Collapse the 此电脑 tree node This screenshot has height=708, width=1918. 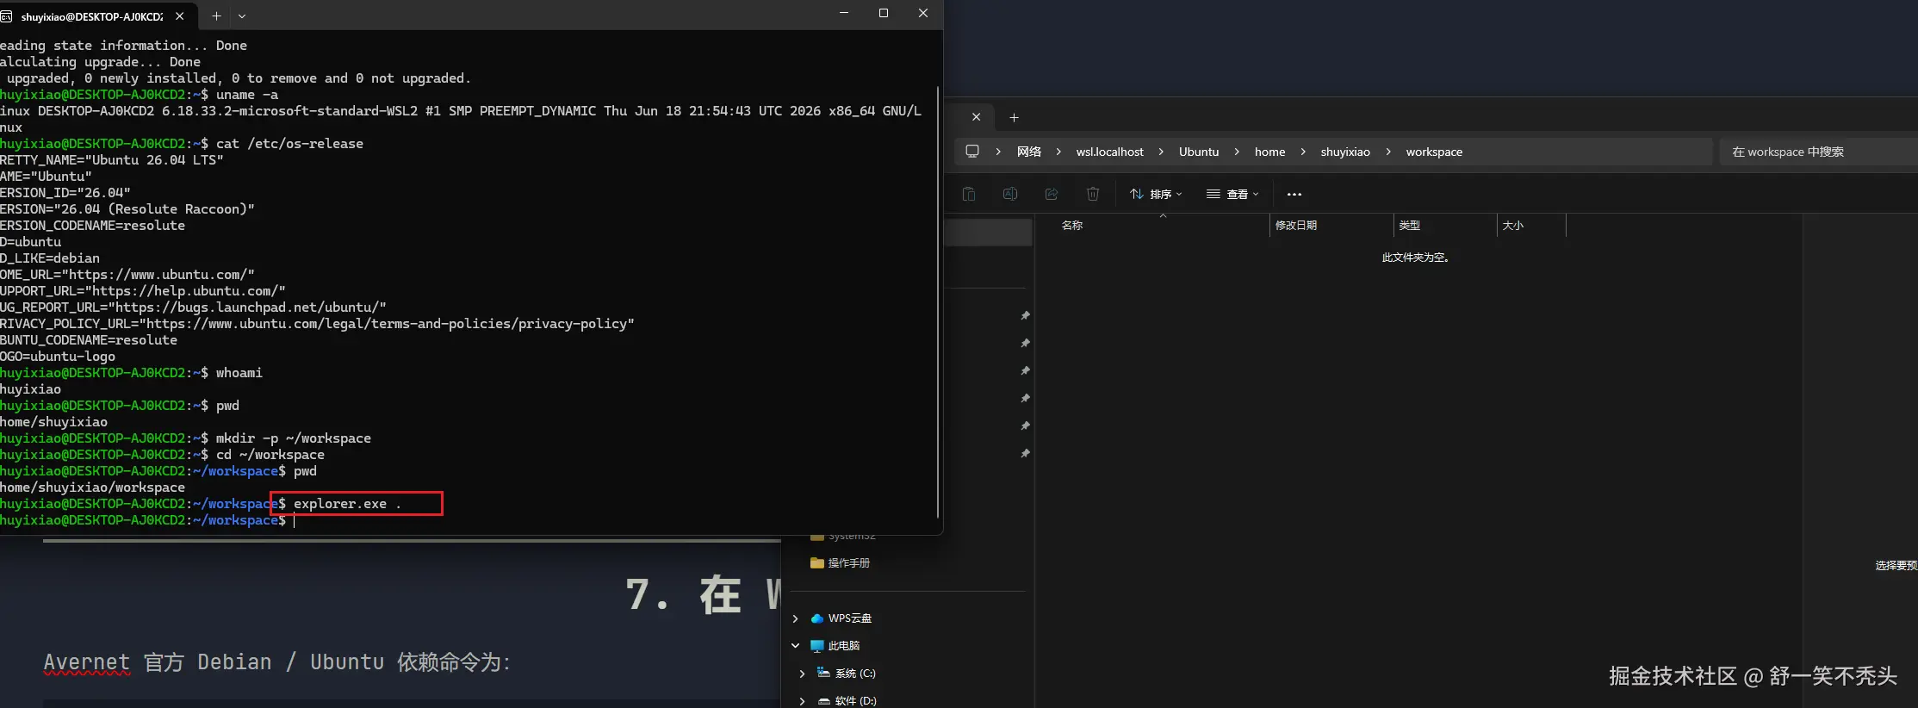pos(795,646)
